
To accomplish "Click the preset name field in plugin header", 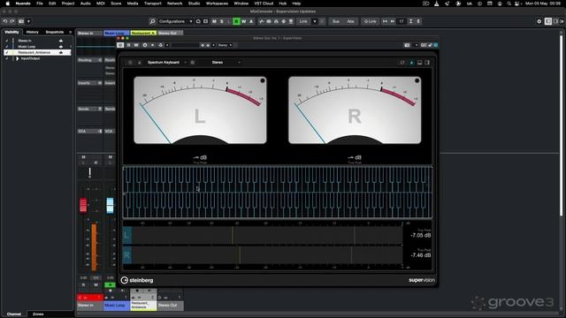I will 185,45.
